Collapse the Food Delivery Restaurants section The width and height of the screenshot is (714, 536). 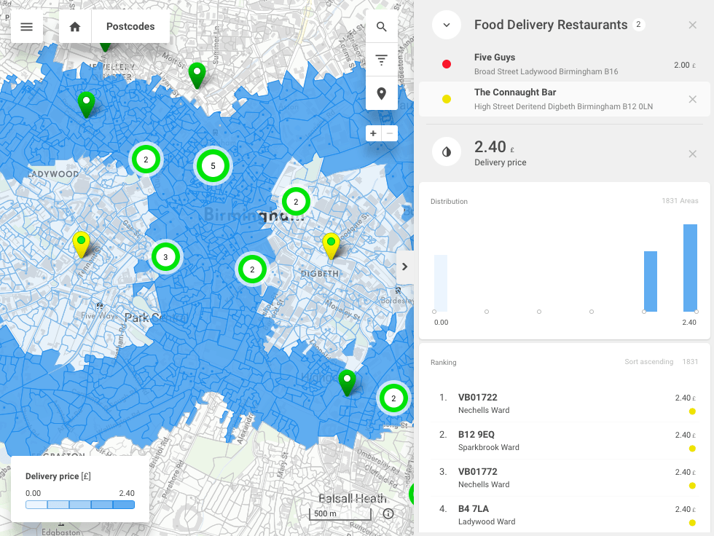click(x=447, y=25)
